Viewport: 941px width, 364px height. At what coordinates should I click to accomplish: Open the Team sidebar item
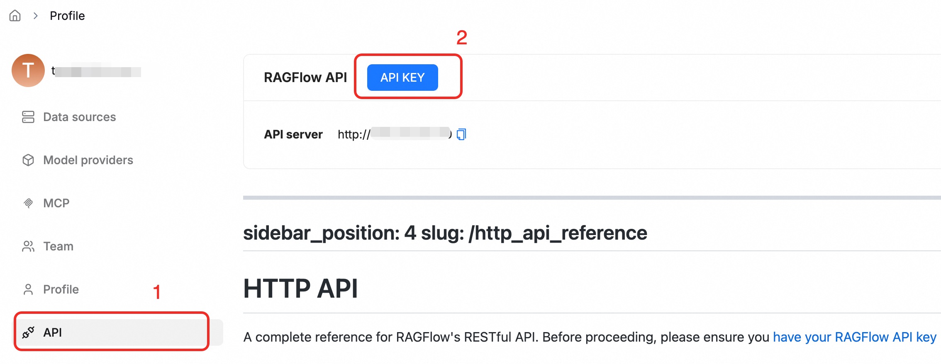pyautogui.click(x=58, y=246)
